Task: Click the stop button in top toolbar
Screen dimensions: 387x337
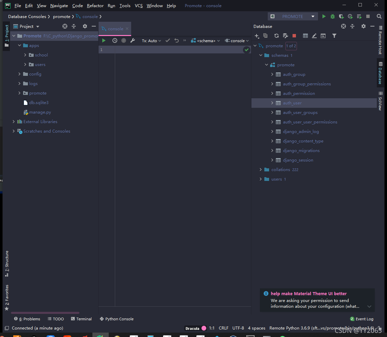Action: tap(368, 16)
